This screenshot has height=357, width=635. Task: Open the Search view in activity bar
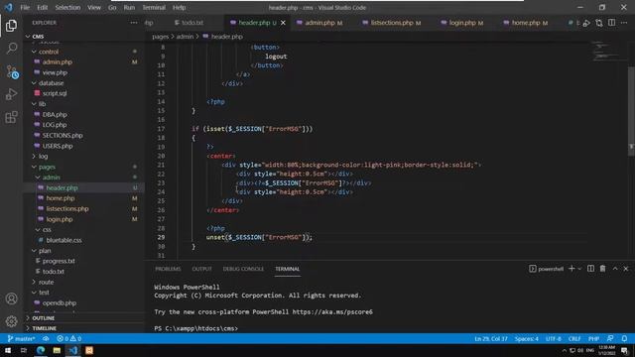(11, 49)
